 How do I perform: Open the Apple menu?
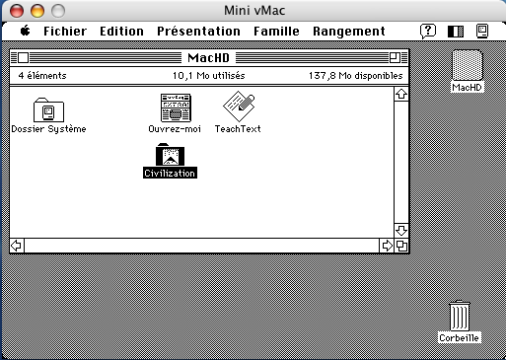click(x=26, y=31)
